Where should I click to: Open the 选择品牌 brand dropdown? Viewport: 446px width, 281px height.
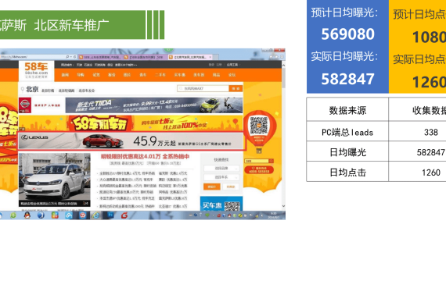tap(221, 169)
